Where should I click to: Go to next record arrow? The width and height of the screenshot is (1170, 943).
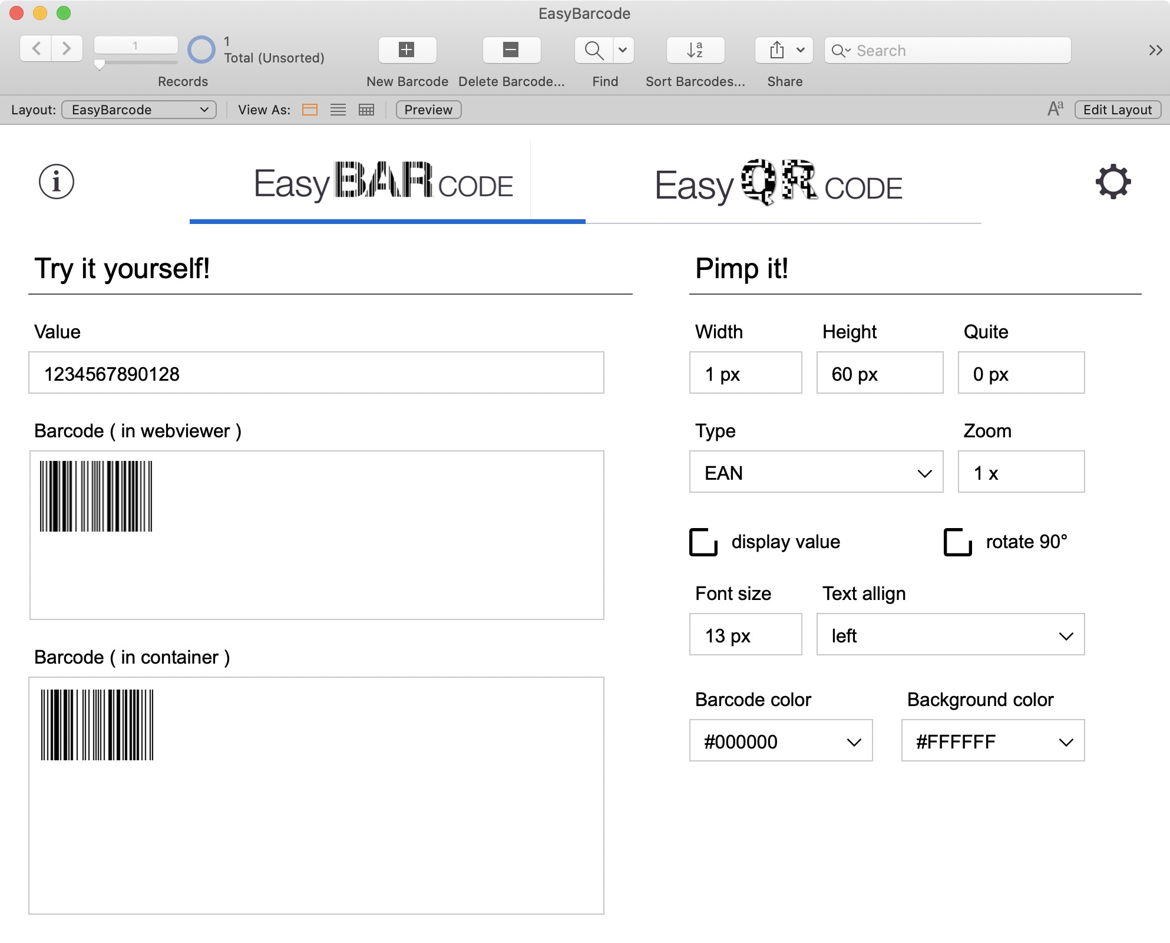[x=67, y=48]
